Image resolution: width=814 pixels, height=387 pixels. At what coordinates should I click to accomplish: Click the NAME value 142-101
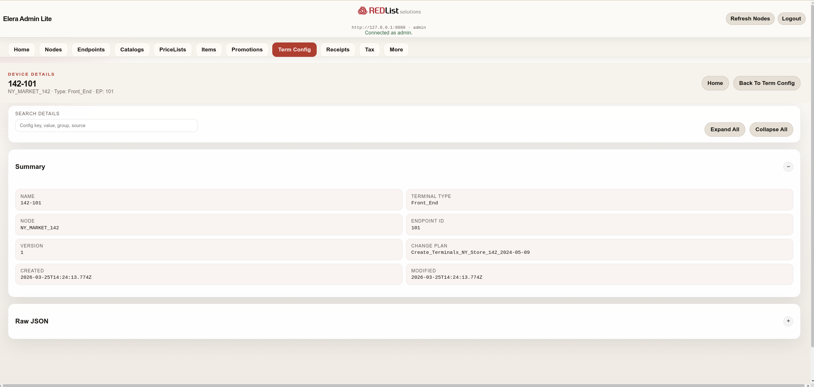(31, 203)
